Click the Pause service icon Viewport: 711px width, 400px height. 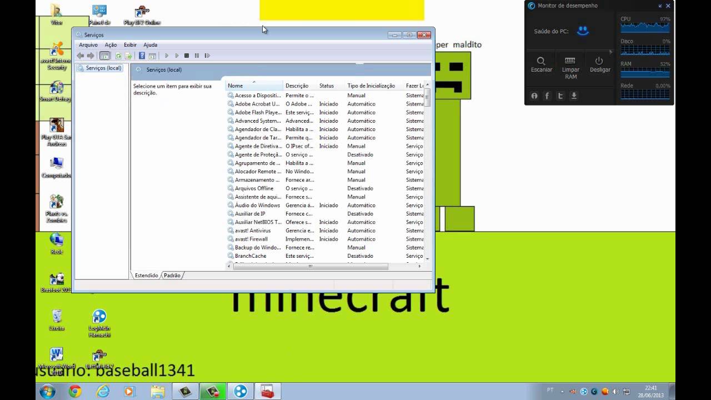click(x=197, y=56)
